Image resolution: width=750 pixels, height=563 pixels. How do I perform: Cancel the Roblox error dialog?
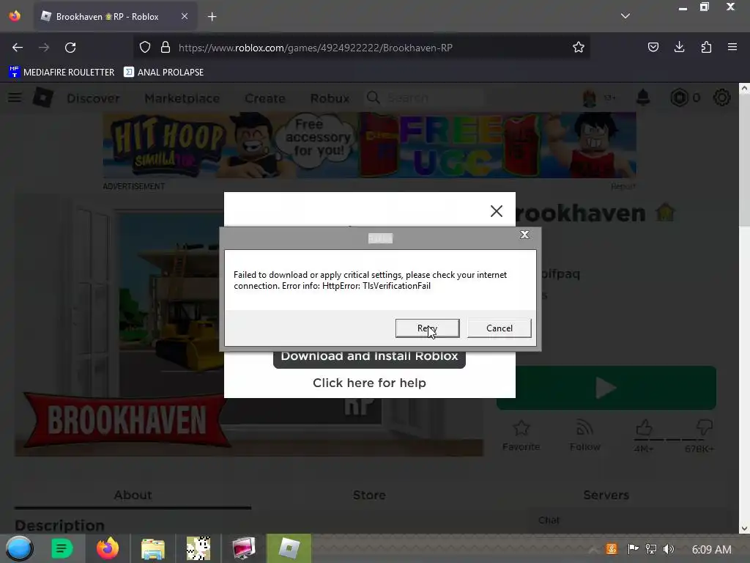pyautogui.click(x=499, y=328)
